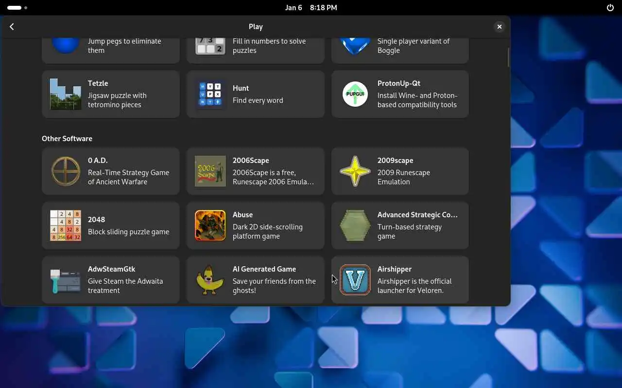Select the text "Block sliding puzzle game"
The height and width of the screenshot is (388, 622).
pos(128,232)
